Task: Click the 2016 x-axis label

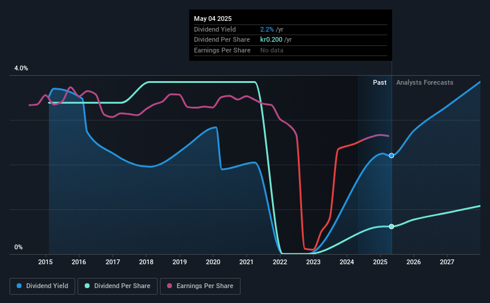Action: pyautogui.click(x=79, y=262)
